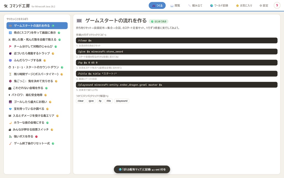Open the お気に入り tab

pyautogui.click(x=244, y=6)
